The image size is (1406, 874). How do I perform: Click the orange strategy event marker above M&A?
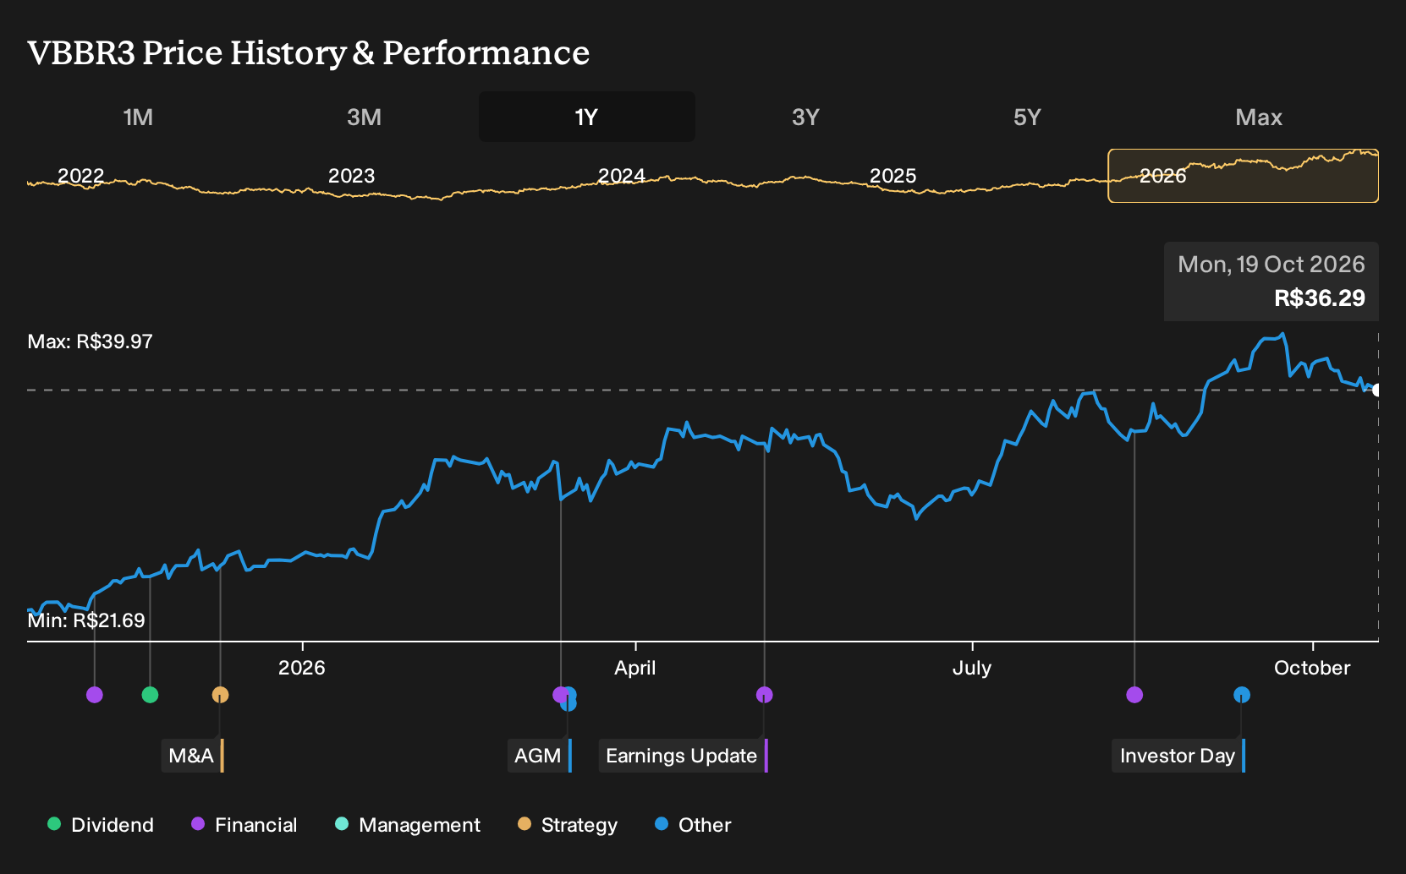coord(220,695)
